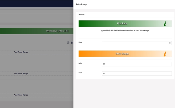Focus the Rate input field
The height and width of the screenshot is (108, 175).
coord(137,43)
